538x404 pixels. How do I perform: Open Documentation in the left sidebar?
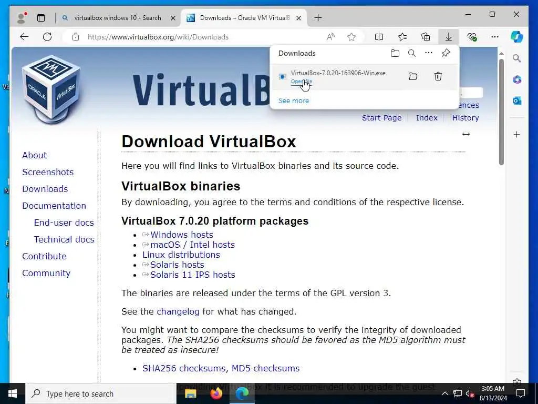point(54,206)
